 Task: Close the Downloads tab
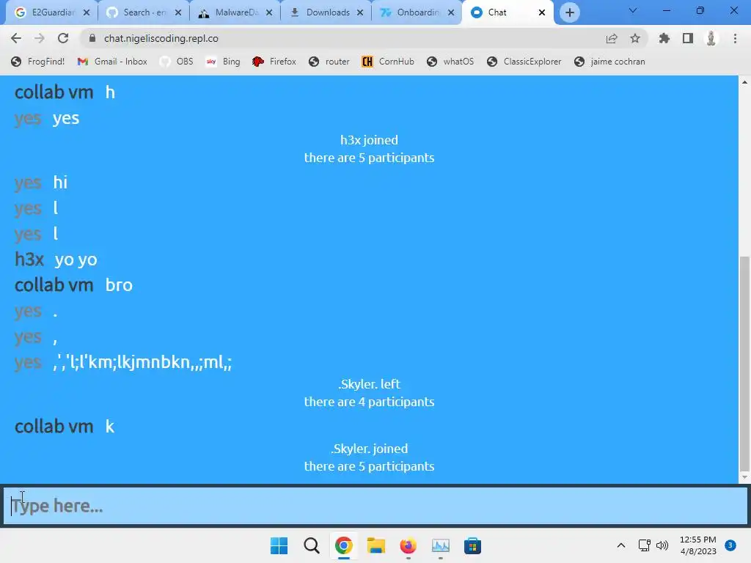pos(360,12)
